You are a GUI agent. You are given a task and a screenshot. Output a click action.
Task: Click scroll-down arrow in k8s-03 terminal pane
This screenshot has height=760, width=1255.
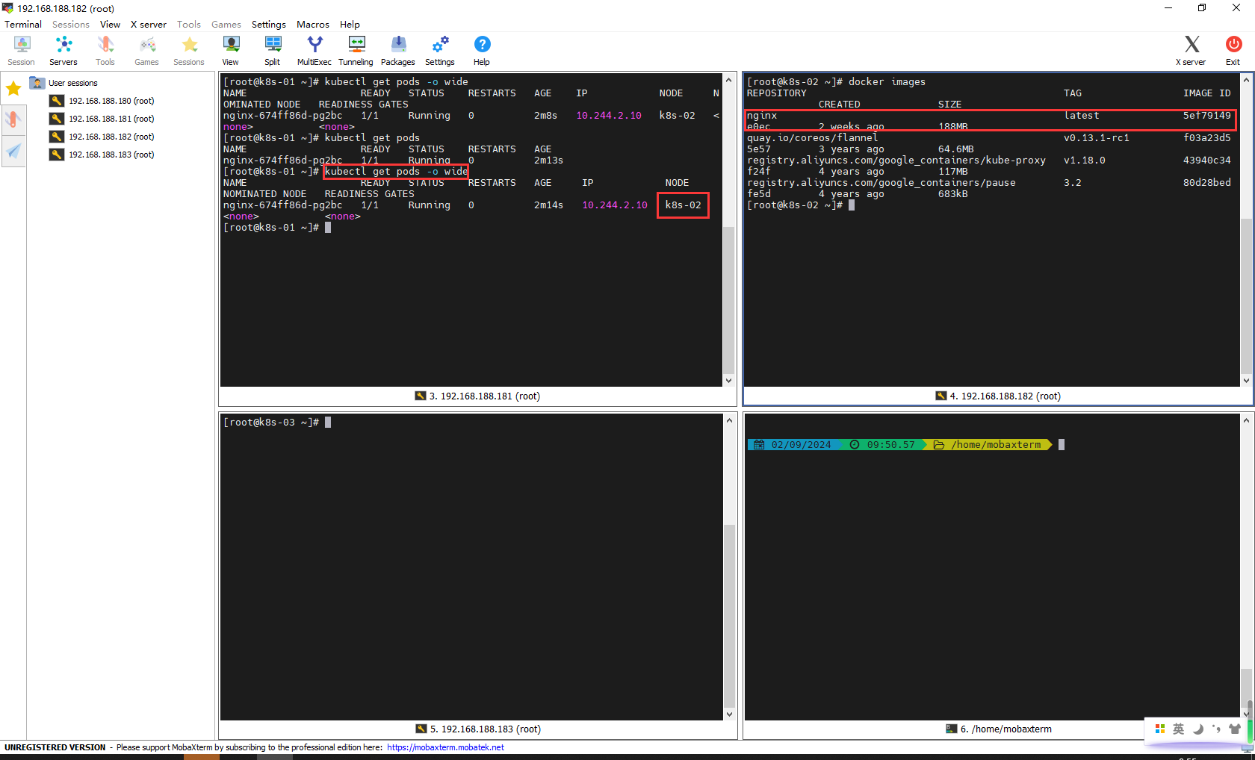[x=729, y=714]
